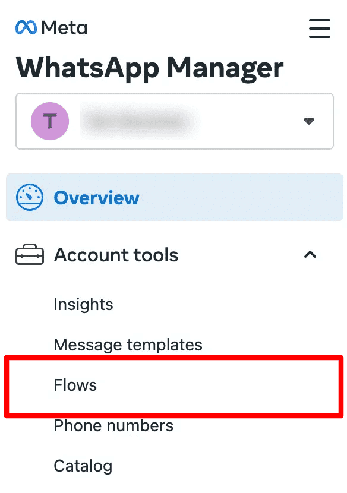Click the Account tools briefcase icon
Screen dimensions: 347x493
29,255
